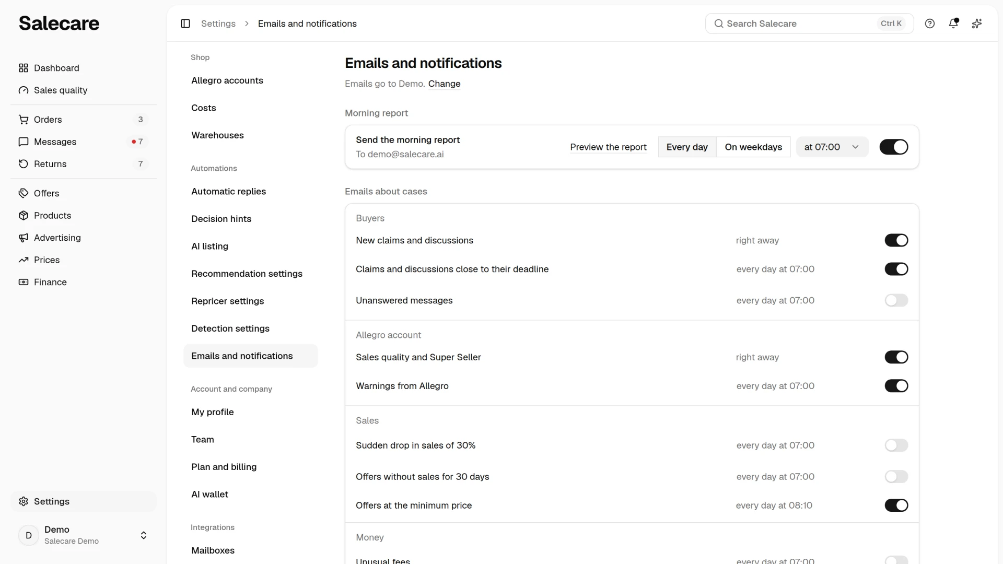Click the Products box icon
This screenshot has height=564, width=1003.
coord(24,216)
